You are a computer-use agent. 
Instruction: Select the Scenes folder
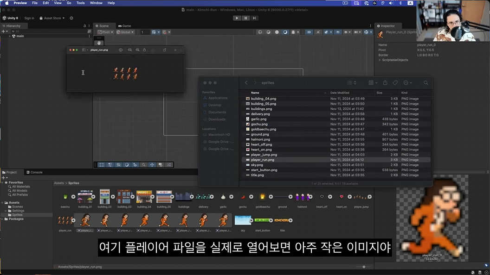click(17, 207)
